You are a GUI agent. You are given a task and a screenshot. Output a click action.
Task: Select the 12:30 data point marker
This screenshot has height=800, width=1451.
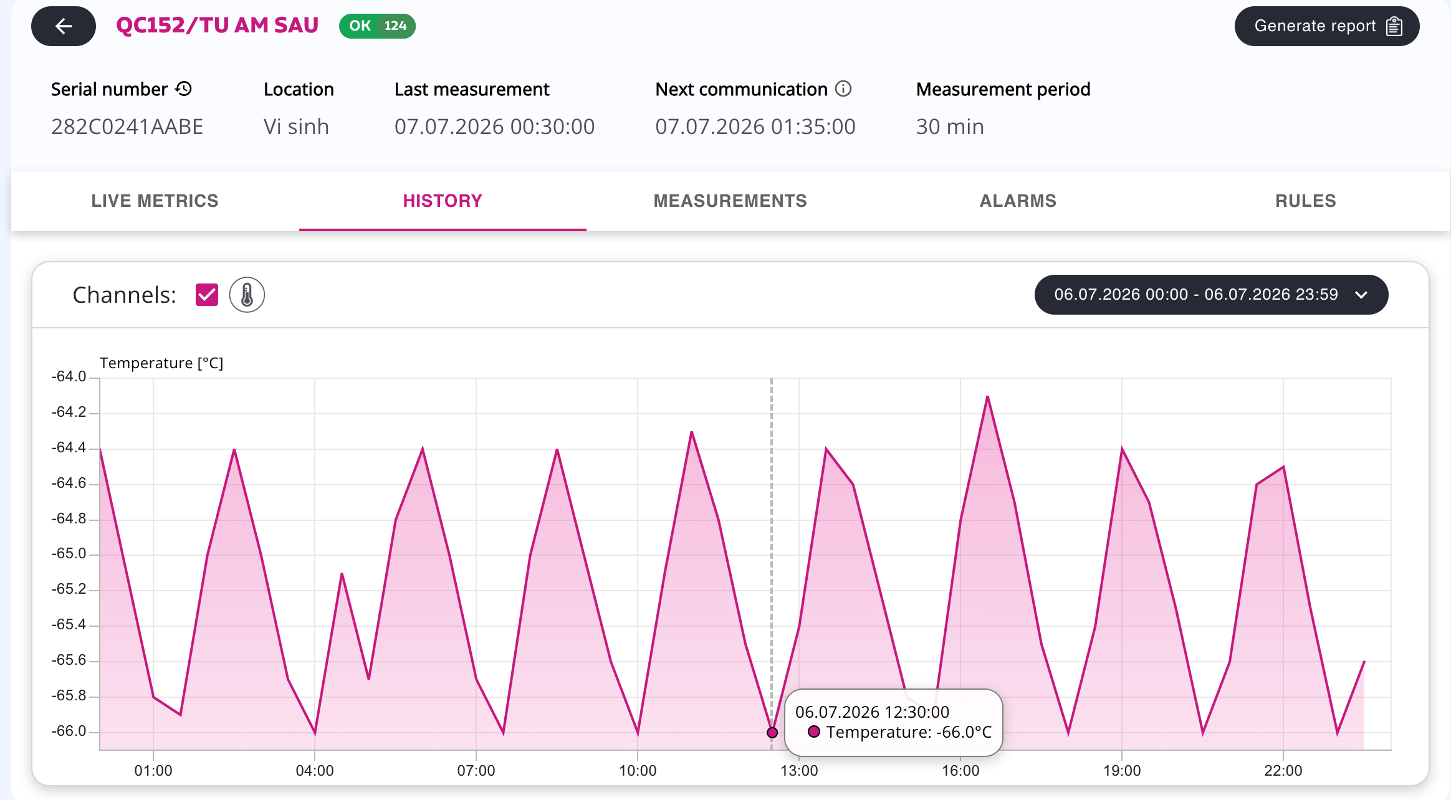point(772,732)
